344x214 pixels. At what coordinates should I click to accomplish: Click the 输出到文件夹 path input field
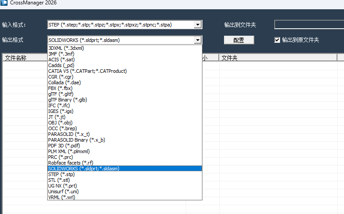(x=309, y=25)
